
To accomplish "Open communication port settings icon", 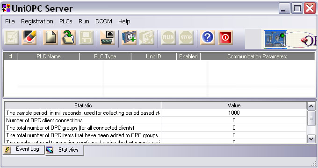I will (108, 37).
